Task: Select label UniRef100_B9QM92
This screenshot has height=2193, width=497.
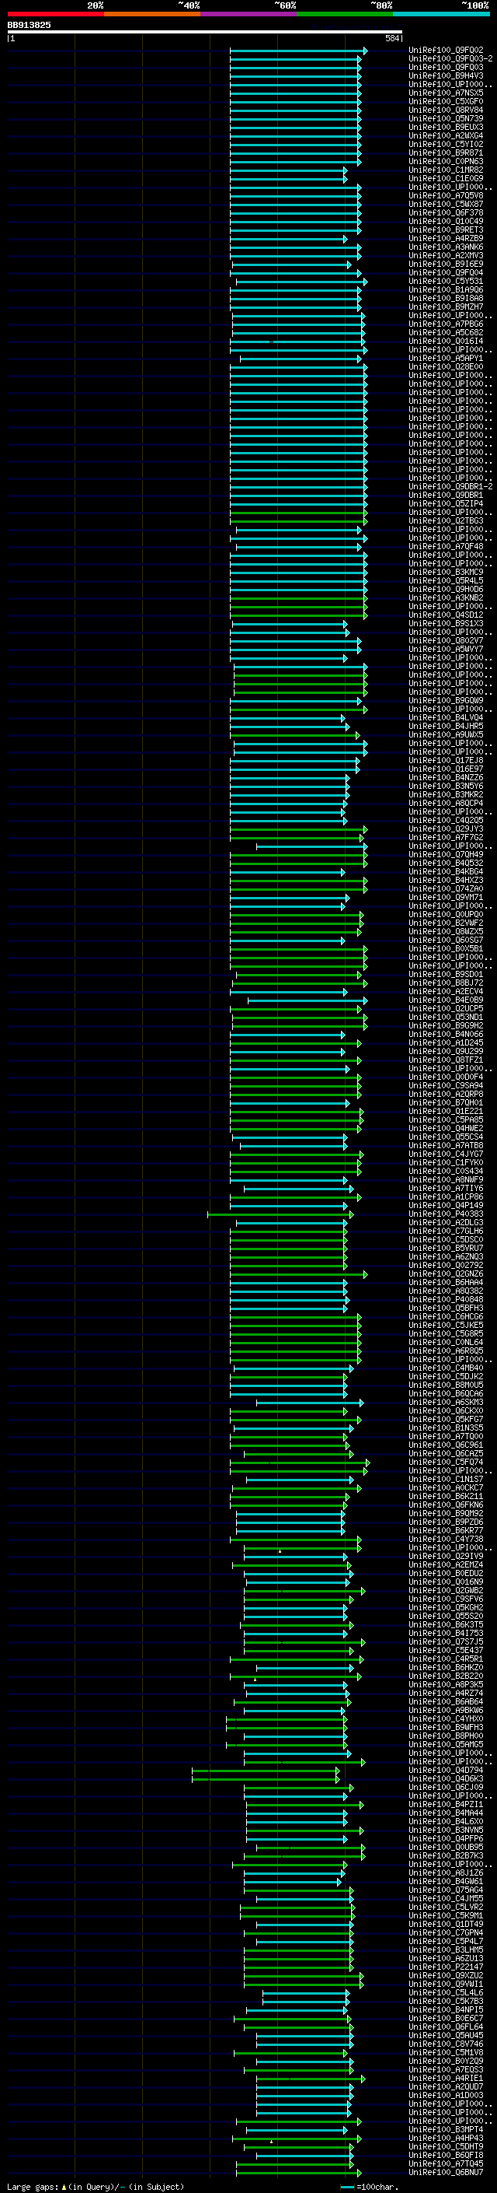Action: coord(446,1513)
